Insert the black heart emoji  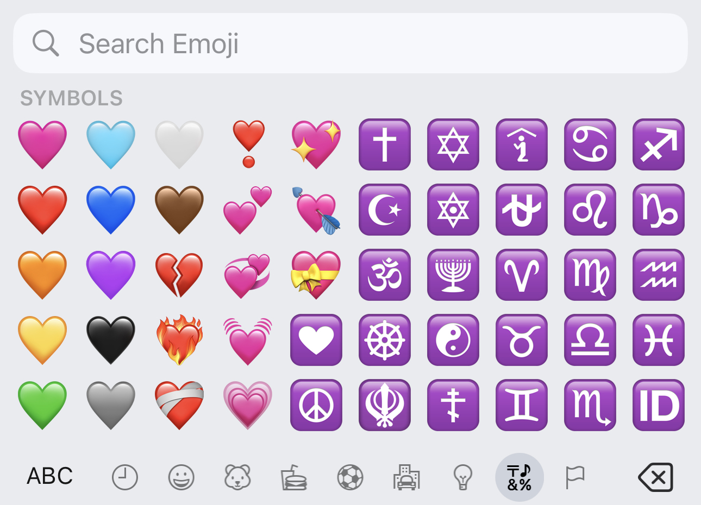pos(111,340)
